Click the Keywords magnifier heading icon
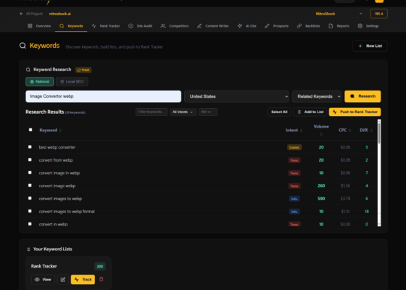Viewport: 406px width, 290px height. click(x=22, y=46)
